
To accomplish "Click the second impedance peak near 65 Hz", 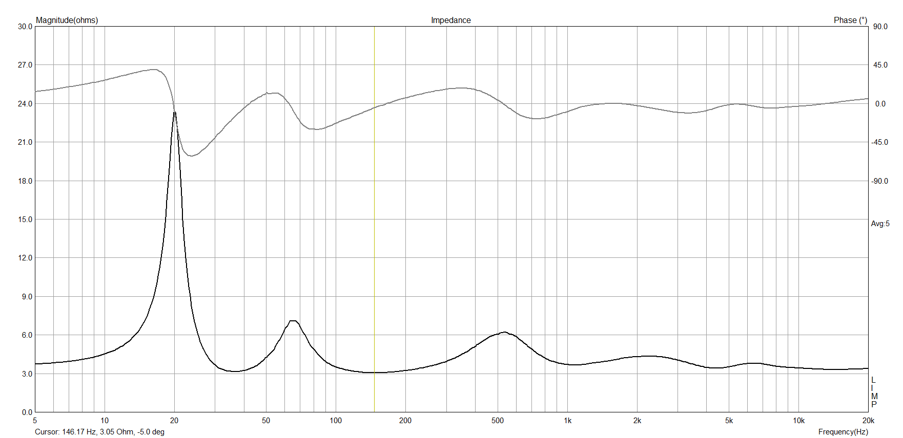I will [293, 321].
